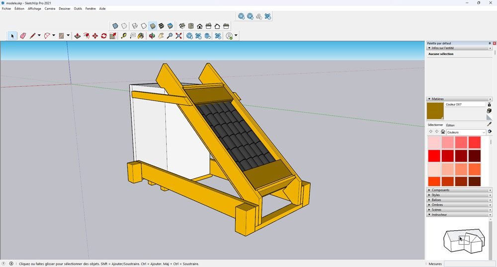Choose the Paint Bucket tool
This screenshot has height=267, width=497.
pos(141,36)
